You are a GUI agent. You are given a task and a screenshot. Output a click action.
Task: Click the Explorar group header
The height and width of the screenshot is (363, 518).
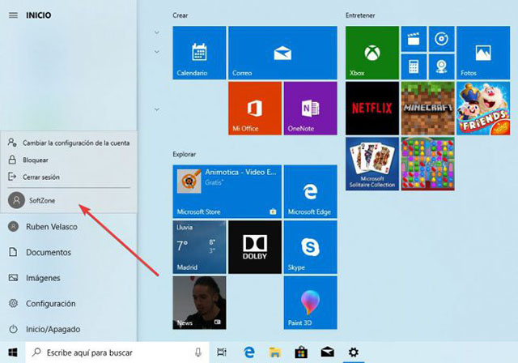click(x=184, y=154)
